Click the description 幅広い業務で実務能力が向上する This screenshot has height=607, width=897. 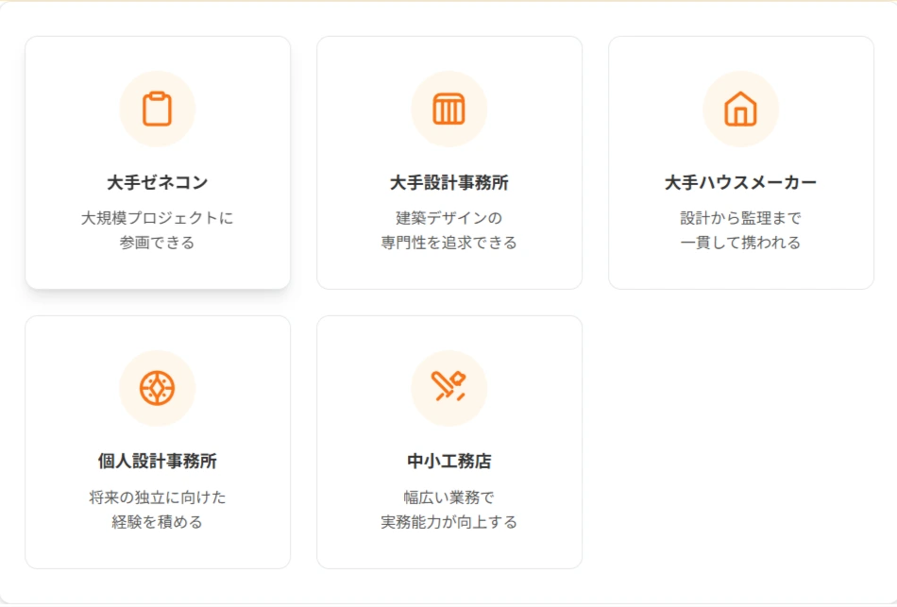coord(449,509)
